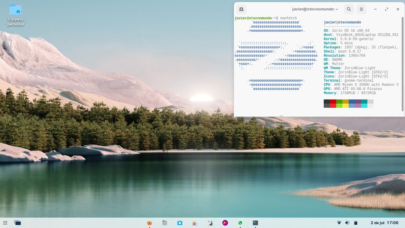405x228 pixels.
Task: Click the terminal vertical scrollbar
Action: point(403,64)
